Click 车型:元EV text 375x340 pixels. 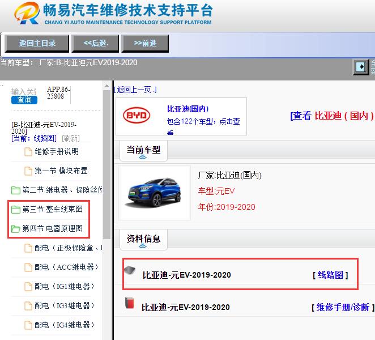coord(216,191)
